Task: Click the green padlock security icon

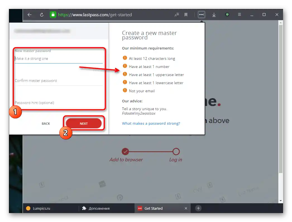Action: [x=53, y=15]
